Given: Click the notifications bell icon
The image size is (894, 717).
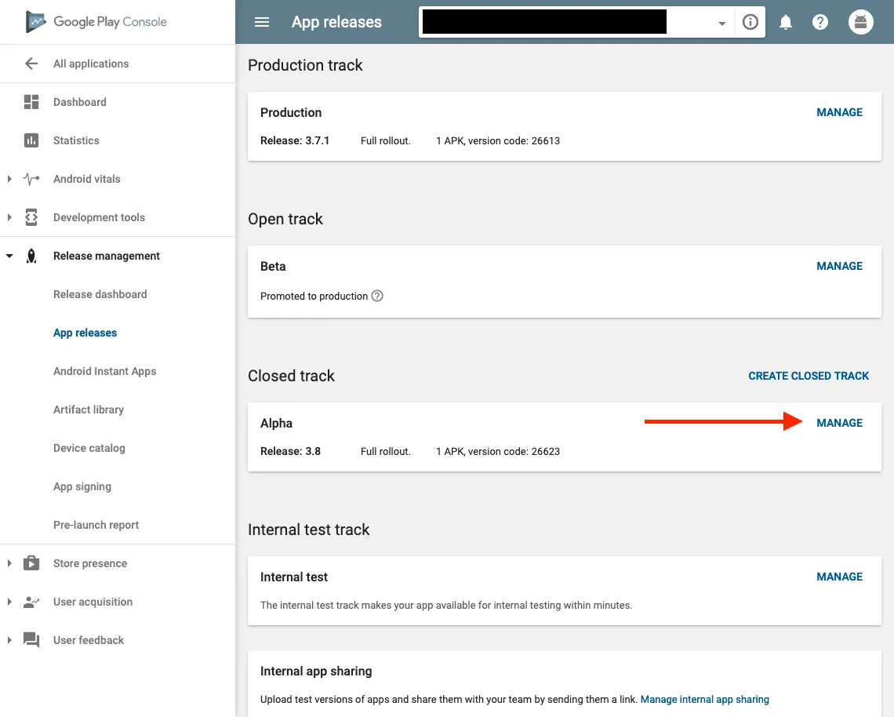Looking at the screenshot, I should point(785,22).
